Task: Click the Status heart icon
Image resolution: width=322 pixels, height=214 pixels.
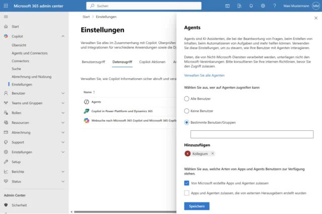Action: (6, 181)
